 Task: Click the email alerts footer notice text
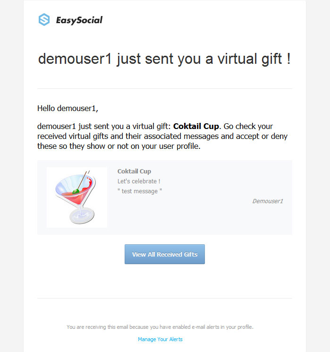(x=160, y=327)
